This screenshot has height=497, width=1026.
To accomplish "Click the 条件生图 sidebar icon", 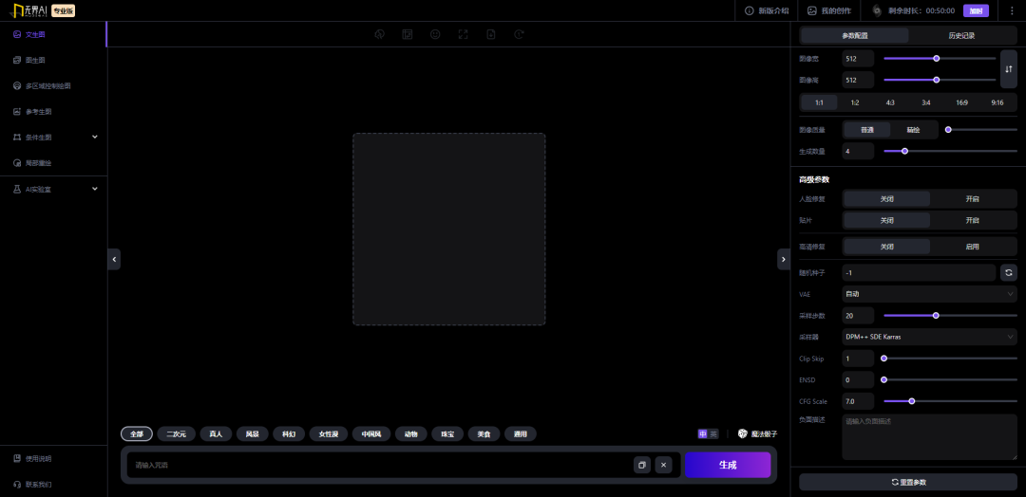I will [x=18, y=138].
